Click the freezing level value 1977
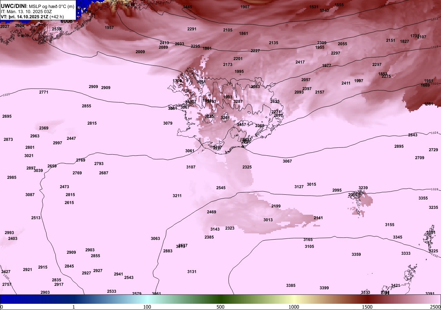Viewport: 441px width, 310px height. tap(327, 66)
